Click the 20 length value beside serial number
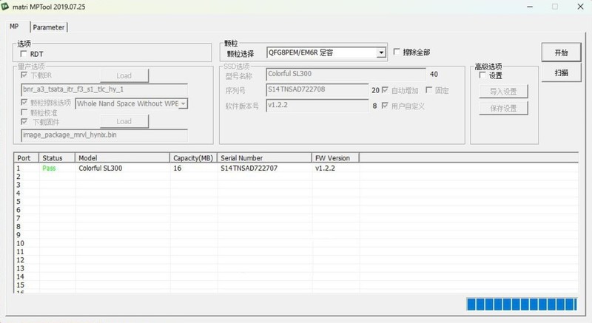 click(375, 90)
